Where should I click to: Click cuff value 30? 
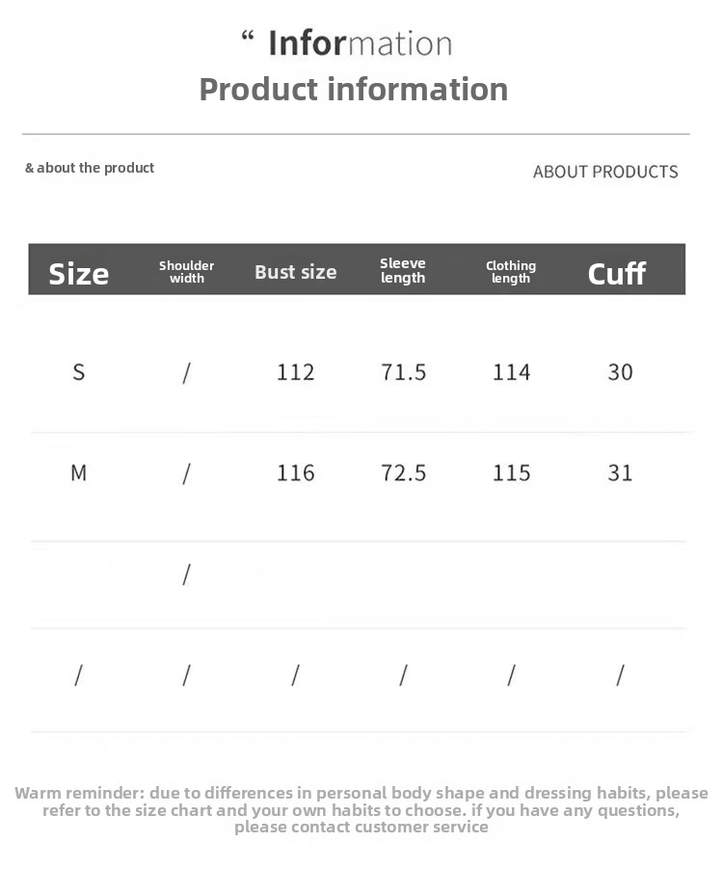(620, 372)
